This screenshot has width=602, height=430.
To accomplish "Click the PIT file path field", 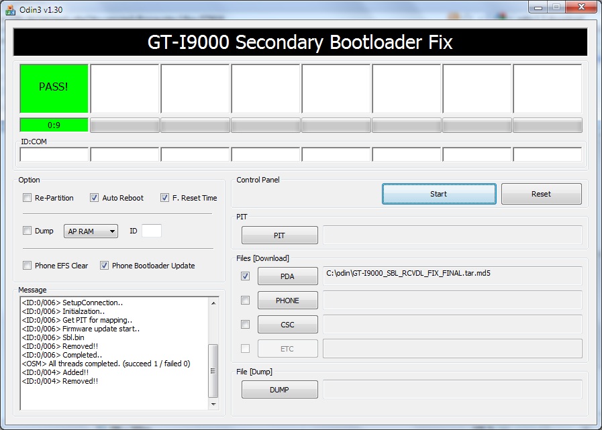I will pos(452,235).
